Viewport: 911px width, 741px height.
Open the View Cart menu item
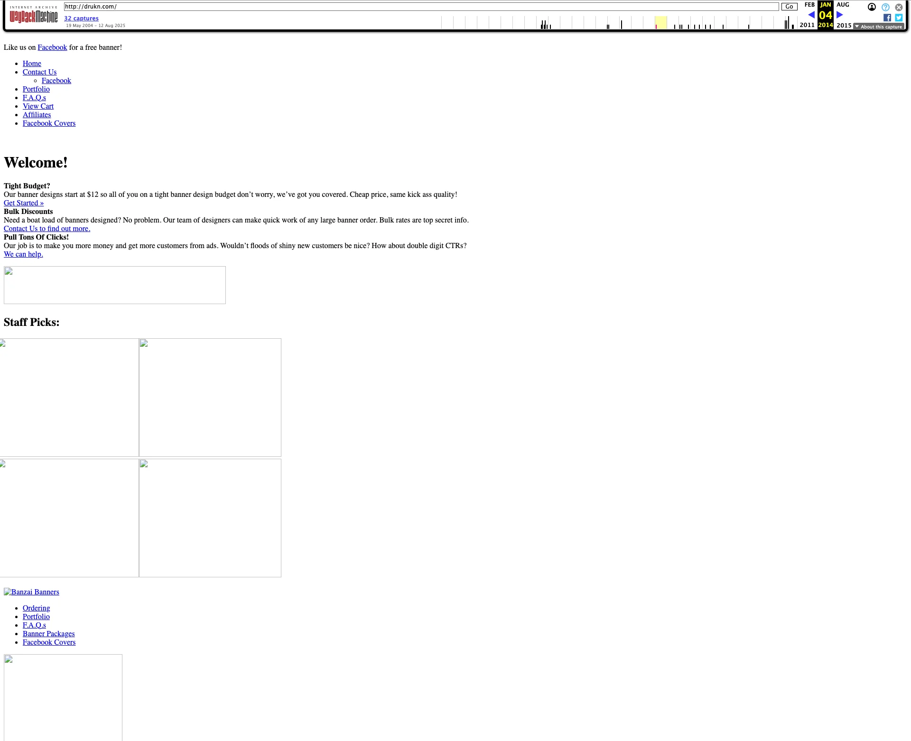tap(38, 106)
